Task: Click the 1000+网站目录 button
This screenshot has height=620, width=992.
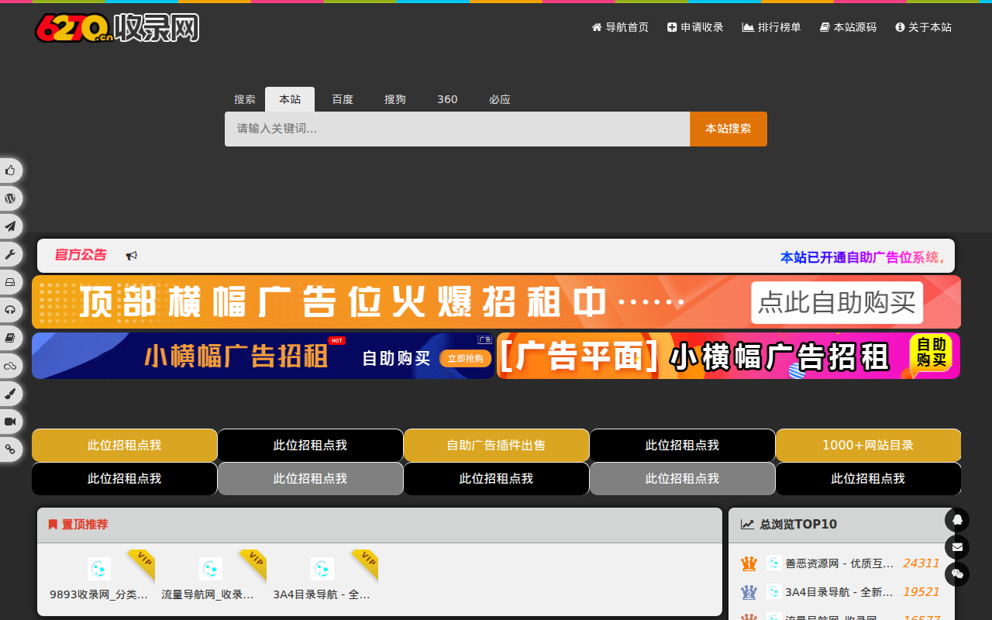Action: (868, 445)
